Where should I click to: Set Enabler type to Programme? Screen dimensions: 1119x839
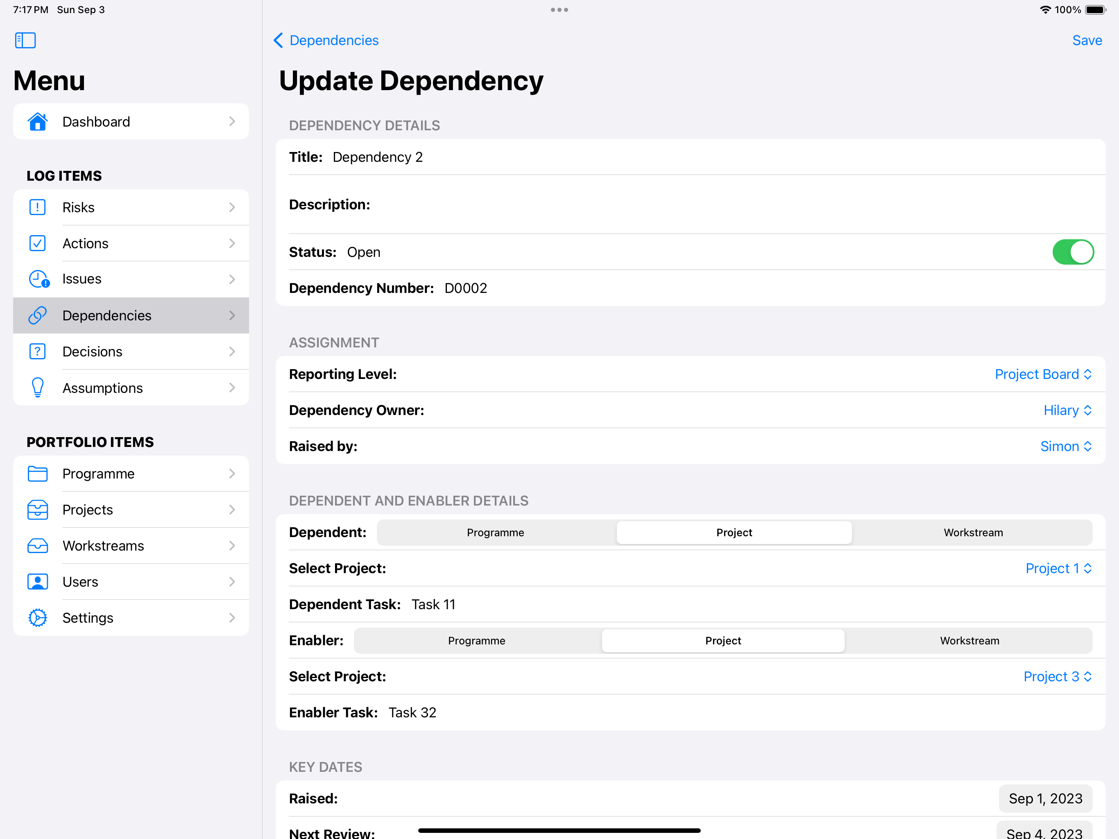tap(476, 641)
